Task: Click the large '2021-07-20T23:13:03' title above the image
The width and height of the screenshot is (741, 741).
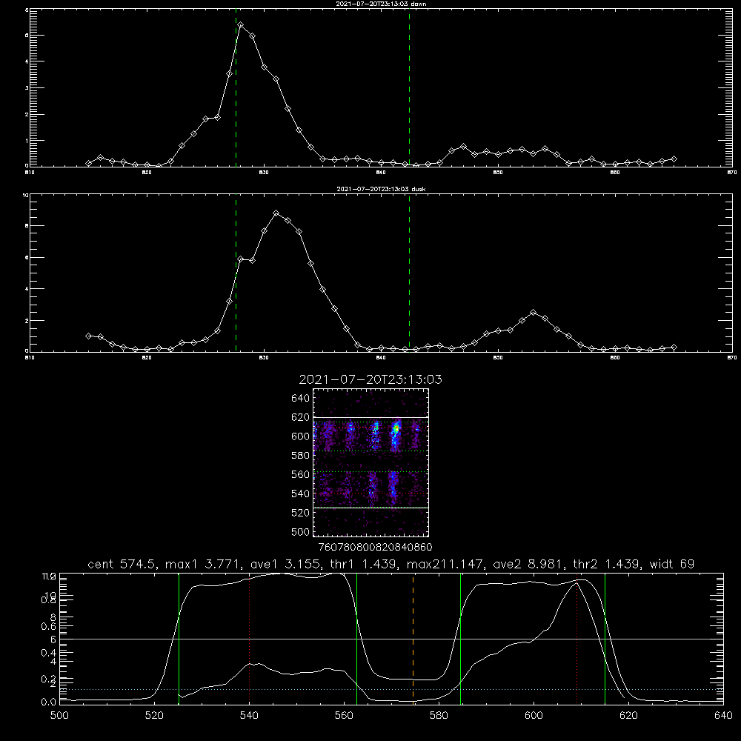Action: pyautogui.click(x=370, y=379)
